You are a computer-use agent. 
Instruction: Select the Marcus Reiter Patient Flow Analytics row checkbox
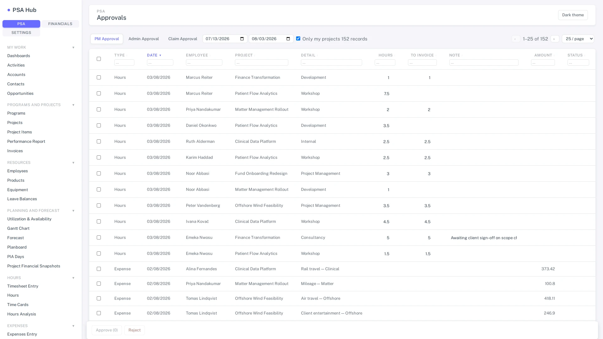point(99,93)
